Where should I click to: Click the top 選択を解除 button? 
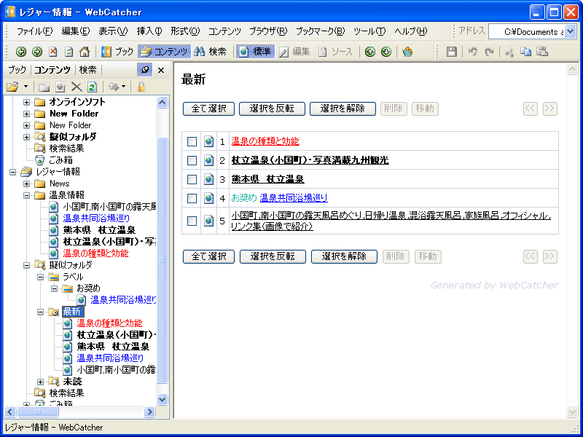(x=343, y=109)
